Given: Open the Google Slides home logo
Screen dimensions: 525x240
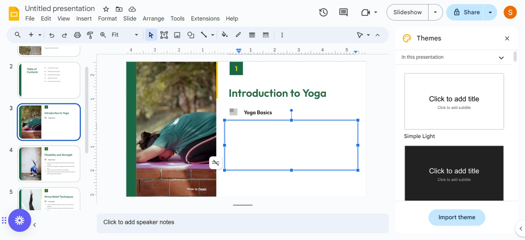Looking at the screenshot, I should (x=14, y=13).
